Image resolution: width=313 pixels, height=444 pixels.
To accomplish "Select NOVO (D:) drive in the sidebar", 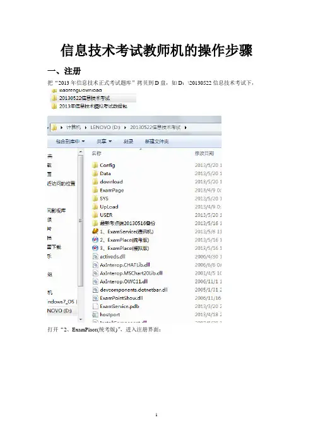I will pos(59,311).
